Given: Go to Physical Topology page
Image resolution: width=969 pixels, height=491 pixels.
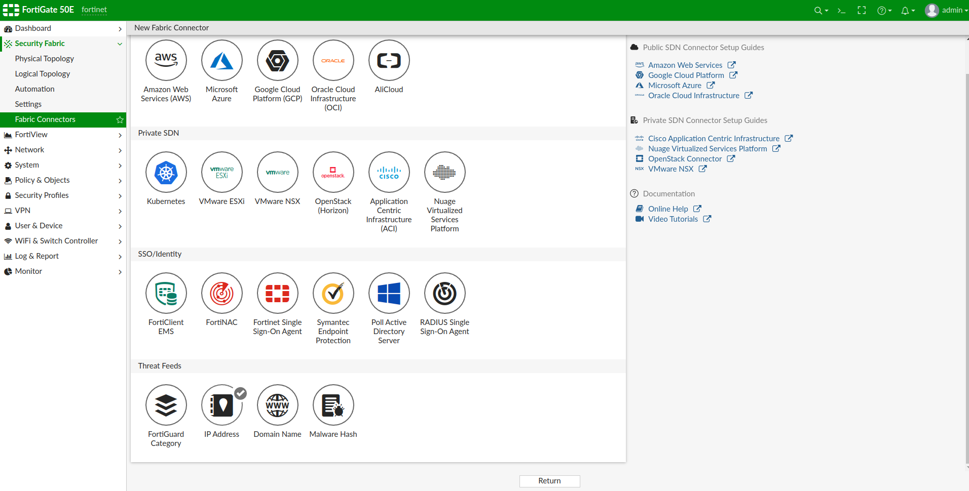Looking at the screenshot, I should [x=63, y=59].
